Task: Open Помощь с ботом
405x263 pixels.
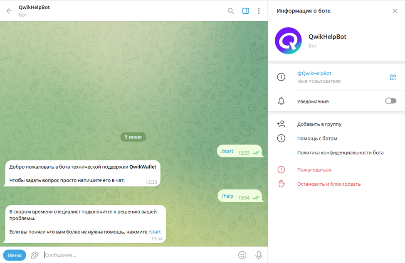Action: point(317,138)
